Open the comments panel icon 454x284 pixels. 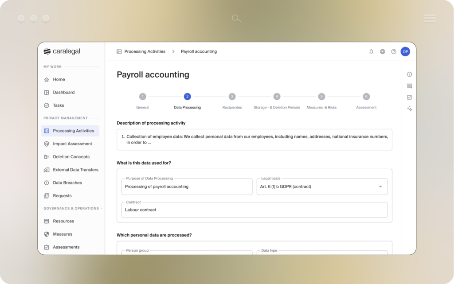coord(409,86)
